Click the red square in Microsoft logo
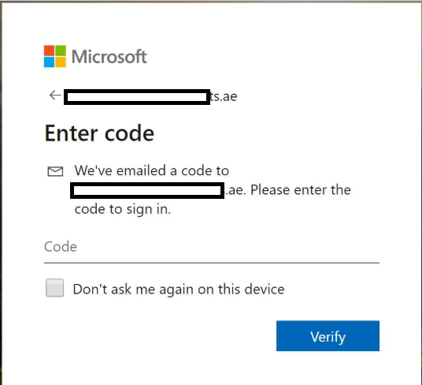 click(50, 50)
